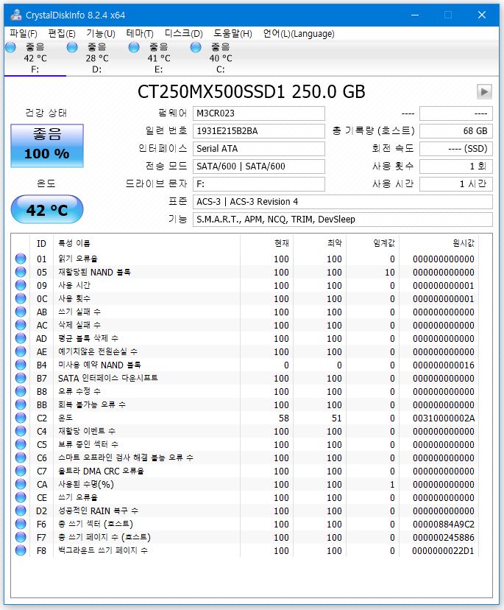Click the status icon for attribute AB
This screenshot has width=504, height=610.
21,312
